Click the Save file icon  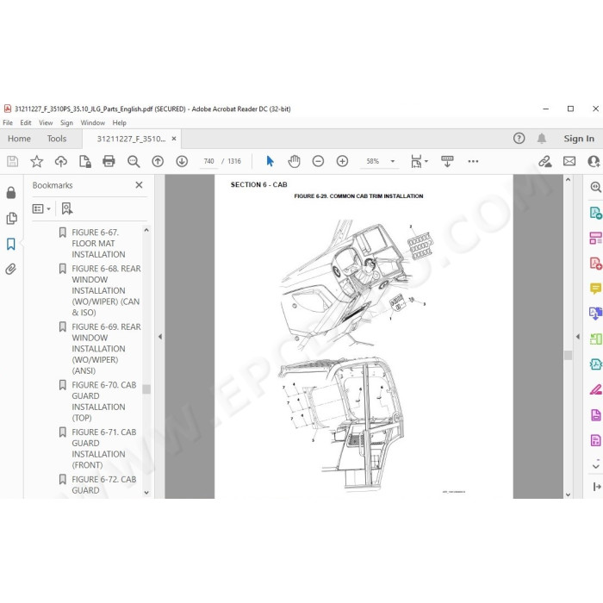12,161
